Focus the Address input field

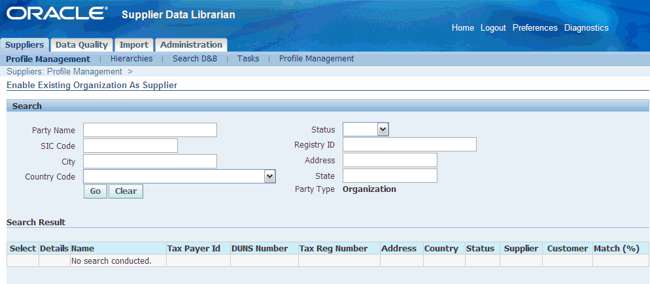tap(390, 160)
